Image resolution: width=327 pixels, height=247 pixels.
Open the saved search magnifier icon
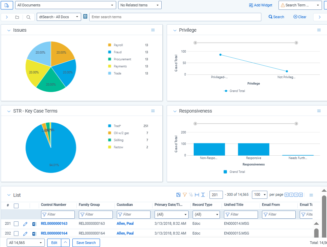(x=29, y=17)
